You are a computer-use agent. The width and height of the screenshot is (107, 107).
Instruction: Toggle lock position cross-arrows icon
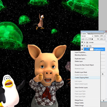coord(90,39)
